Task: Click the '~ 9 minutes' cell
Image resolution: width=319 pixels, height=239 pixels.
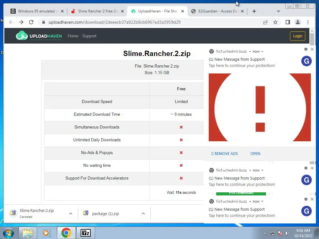Action: coord(181,114)
